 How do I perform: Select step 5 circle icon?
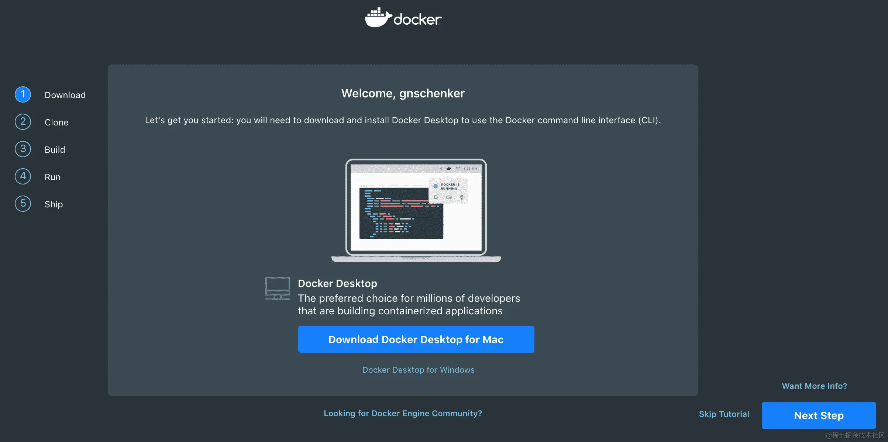tap(23, 204)
